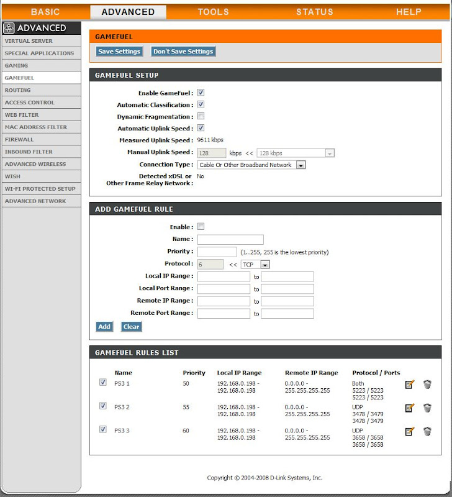This screenshot has height=497, width=452.
Task: Click Local IP Range end field
Action: [287, 276]
